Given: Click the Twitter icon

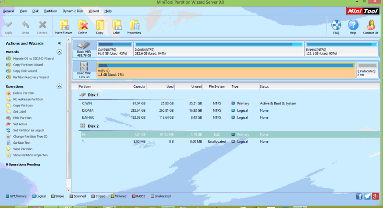Looking at the screenshot, I should click(x=367, y=196).
